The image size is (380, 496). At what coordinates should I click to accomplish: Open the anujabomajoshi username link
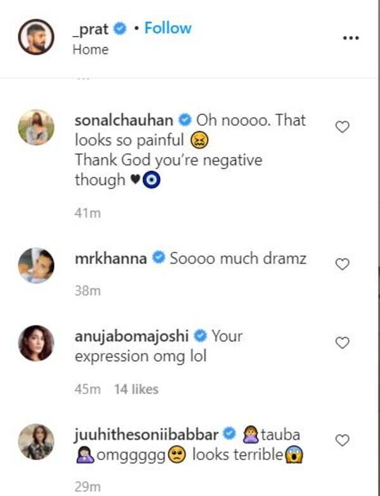(134, 335)
